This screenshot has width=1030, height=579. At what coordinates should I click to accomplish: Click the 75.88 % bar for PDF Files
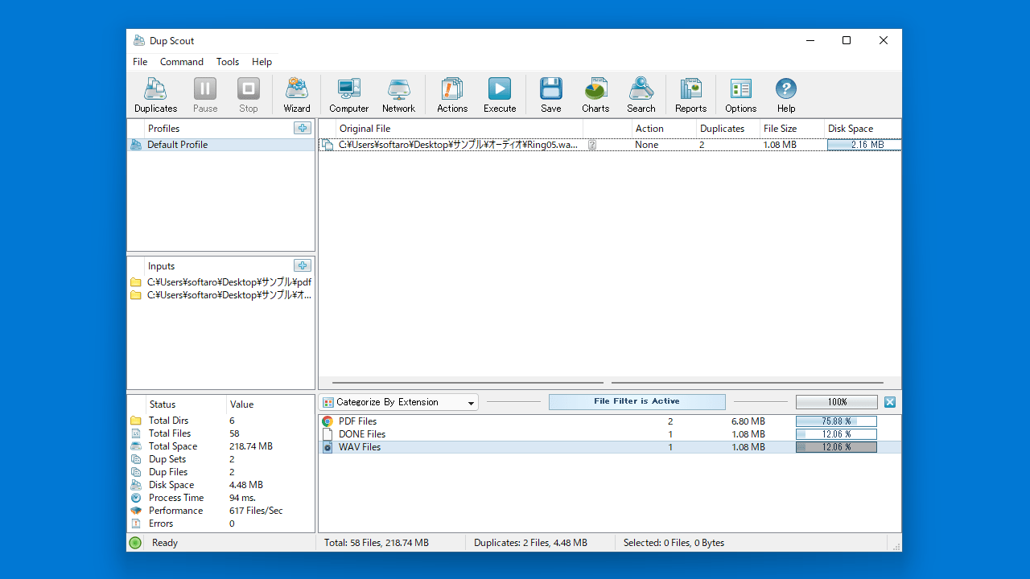click(836, 421)
